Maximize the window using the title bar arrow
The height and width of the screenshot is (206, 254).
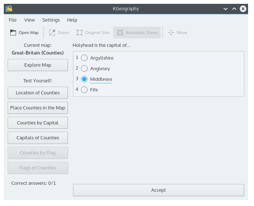pyautogui.click(x=234, y=8)
